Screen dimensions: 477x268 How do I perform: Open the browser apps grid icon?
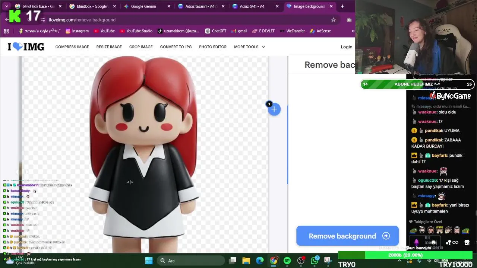6,31
